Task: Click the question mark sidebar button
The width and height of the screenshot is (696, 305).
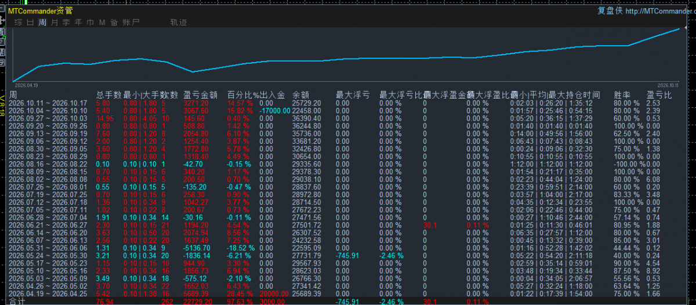Action: click(x=2, y=41)
